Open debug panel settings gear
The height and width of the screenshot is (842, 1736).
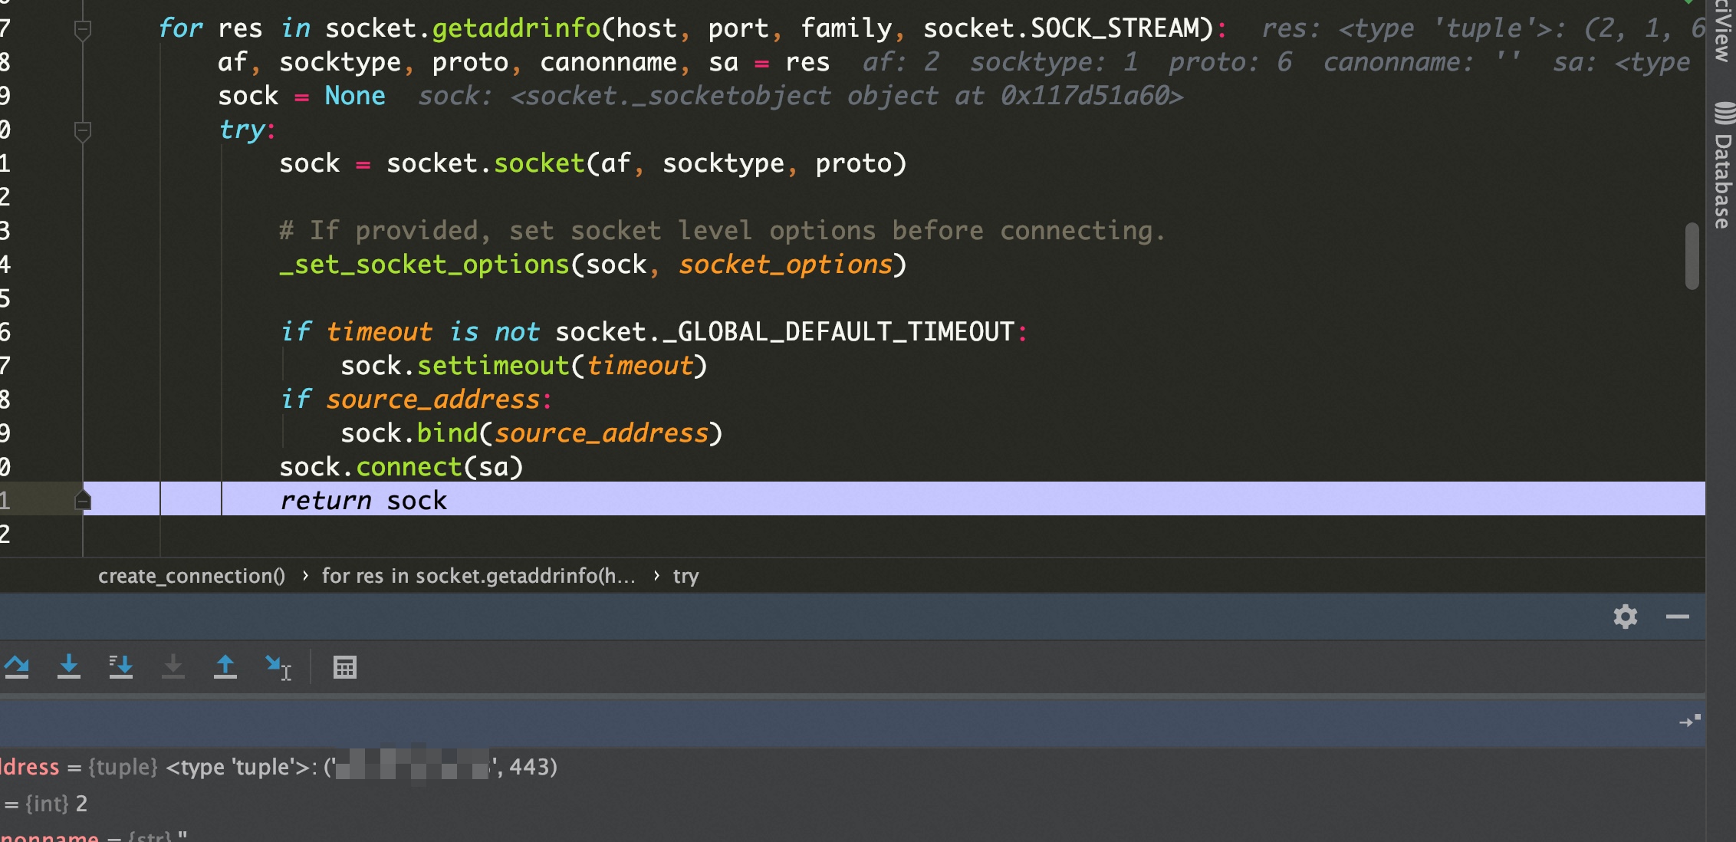coord(1625,617)
